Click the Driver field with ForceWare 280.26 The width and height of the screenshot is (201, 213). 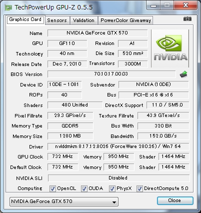[118, 146]
